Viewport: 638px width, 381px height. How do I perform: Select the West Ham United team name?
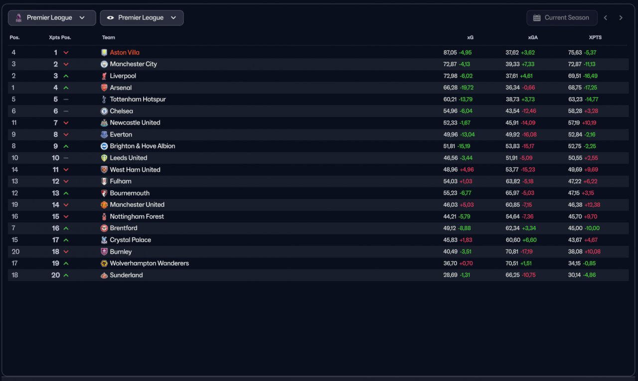(x=135, y=169)
